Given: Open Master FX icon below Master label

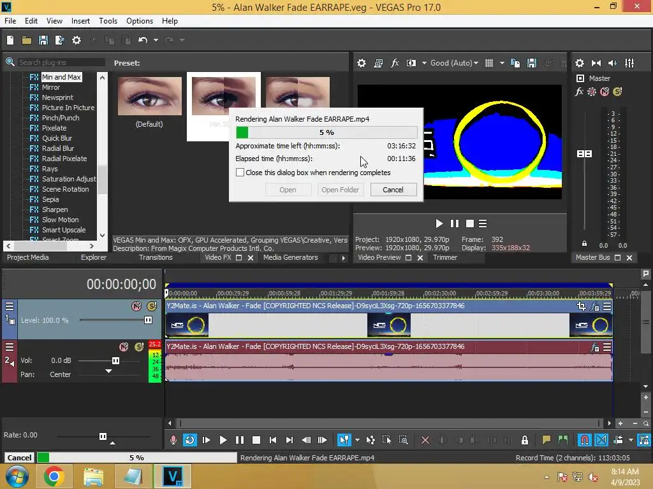Looking at the screenshot, I should 579,92.
